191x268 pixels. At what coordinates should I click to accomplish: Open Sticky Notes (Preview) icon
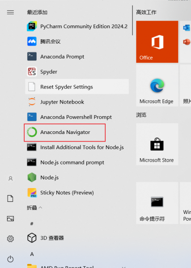click(x=32, y=193)
